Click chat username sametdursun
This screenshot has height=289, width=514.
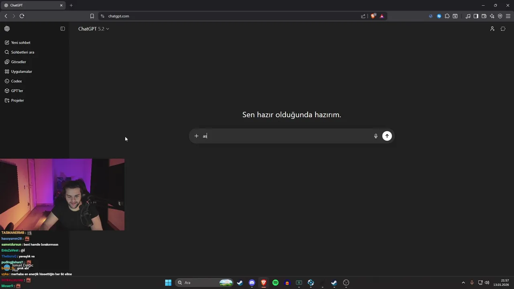[11, 244]
